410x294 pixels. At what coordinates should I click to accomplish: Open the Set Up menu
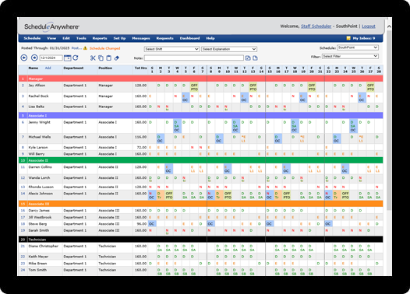click(x=119, y=38)
